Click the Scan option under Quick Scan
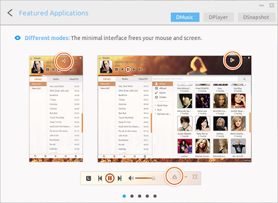This screenshot has width=278, height=203. click(160, 110)
